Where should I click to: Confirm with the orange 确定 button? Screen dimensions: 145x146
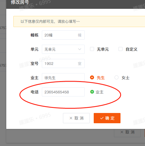(107, 118)
